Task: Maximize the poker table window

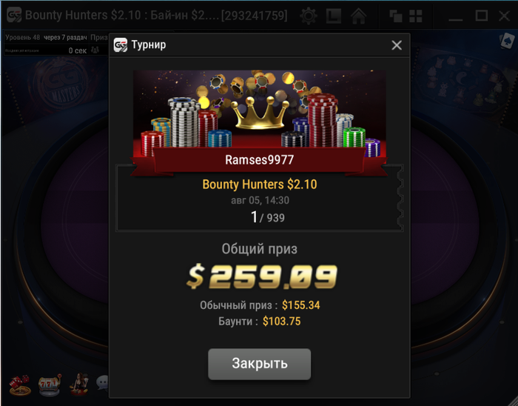Action: [481, 16]
